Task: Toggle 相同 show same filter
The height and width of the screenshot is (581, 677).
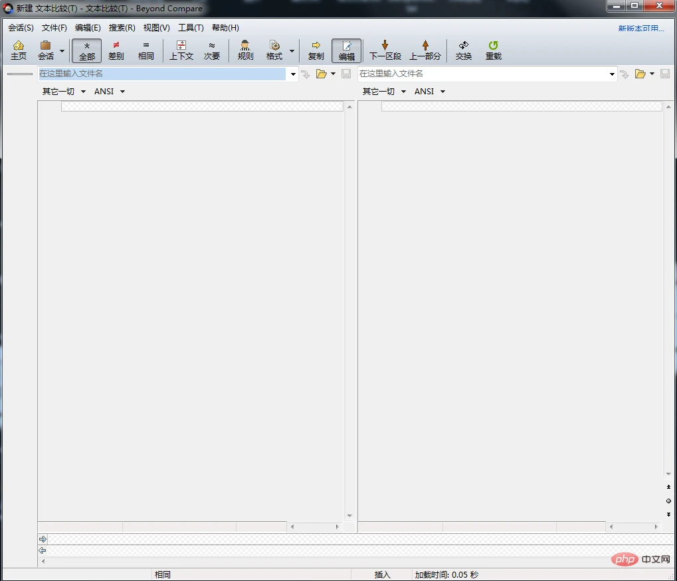Action: [146, 50]
